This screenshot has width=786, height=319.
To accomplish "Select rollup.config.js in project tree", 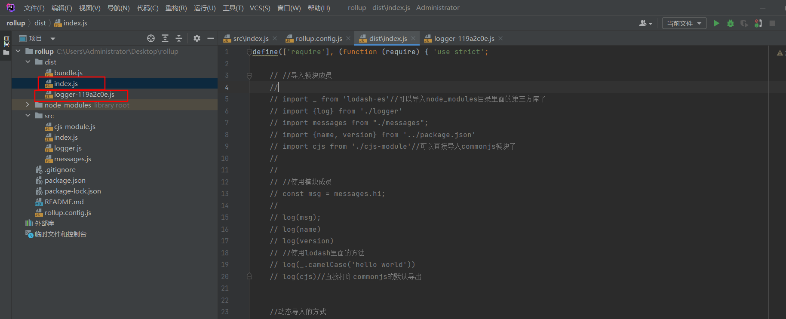I will tap(63, 212).
